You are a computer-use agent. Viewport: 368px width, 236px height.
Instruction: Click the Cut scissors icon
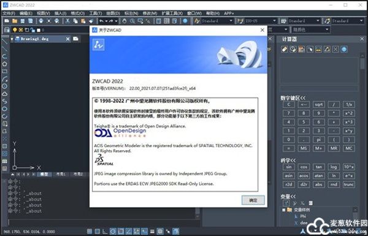tap(67, 21)
